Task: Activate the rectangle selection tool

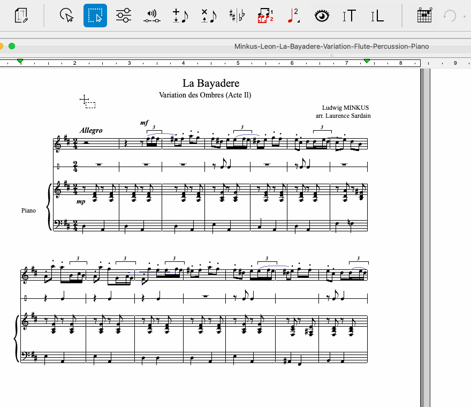Action: point(95,16)
